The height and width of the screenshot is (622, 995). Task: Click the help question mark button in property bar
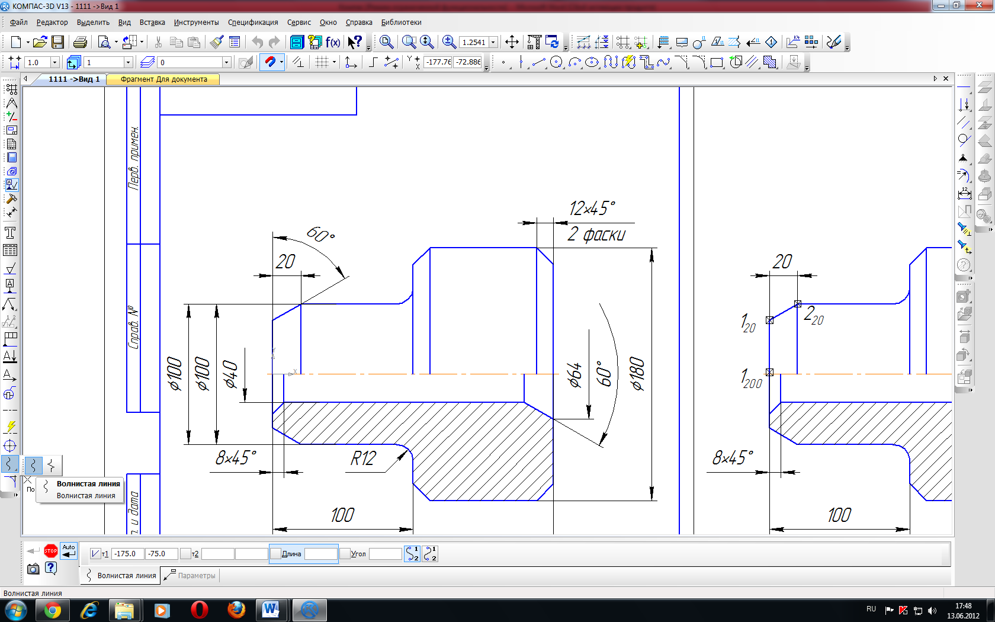(51, 569)
